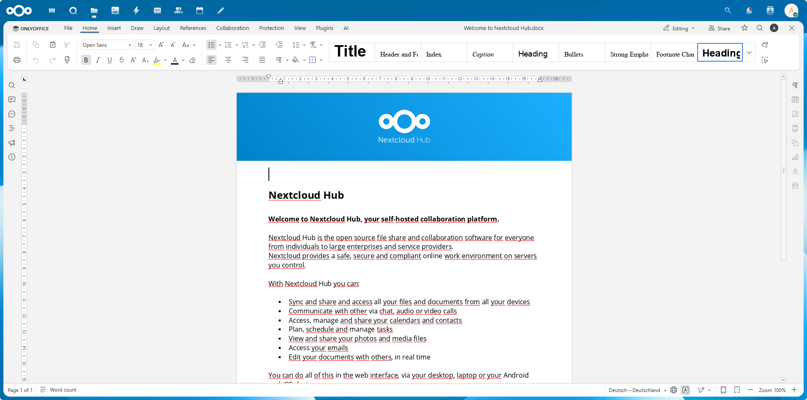This screenshot has height=400, width=807.
Task: Open the Insert tab
Action: pos(114,28)
